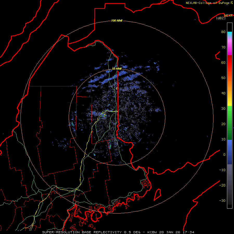Click the blue segment of the color bar
Screen dimensions: 234x234
[x=230, y=152]
